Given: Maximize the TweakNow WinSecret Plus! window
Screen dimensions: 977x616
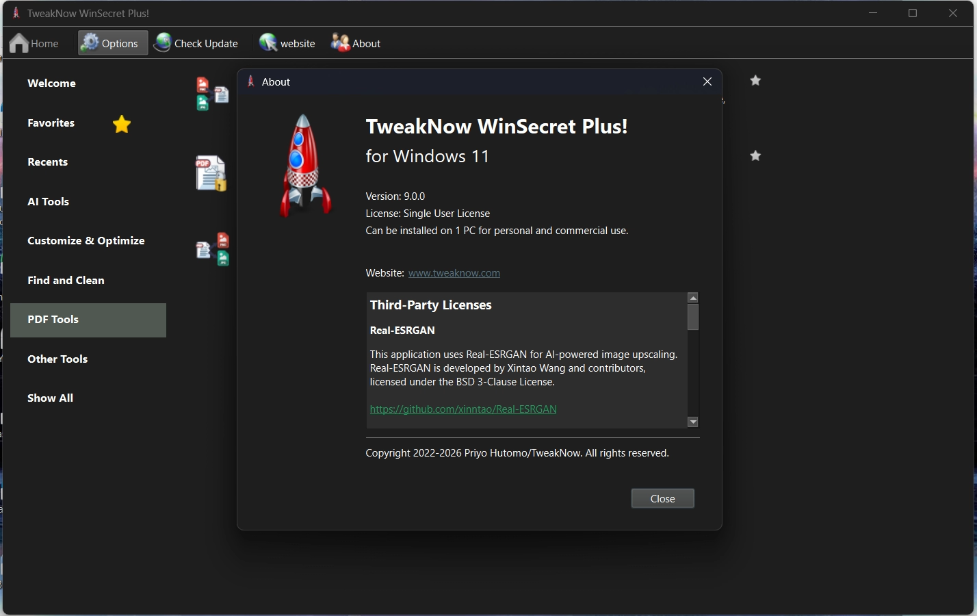Looking at the screenshot, I should point(913,13).
